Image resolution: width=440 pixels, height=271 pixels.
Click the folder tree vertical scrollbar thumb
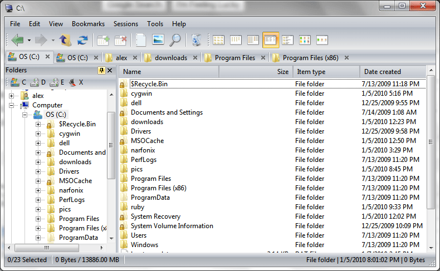[x=111, y=145]
